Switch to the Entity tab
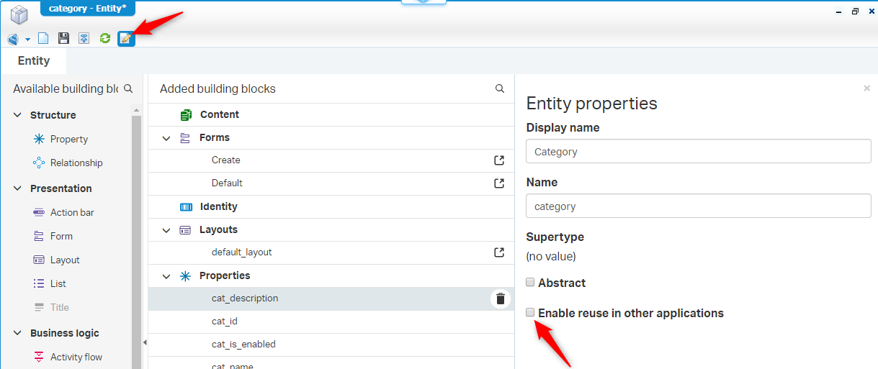 click(x=34, y=60)
